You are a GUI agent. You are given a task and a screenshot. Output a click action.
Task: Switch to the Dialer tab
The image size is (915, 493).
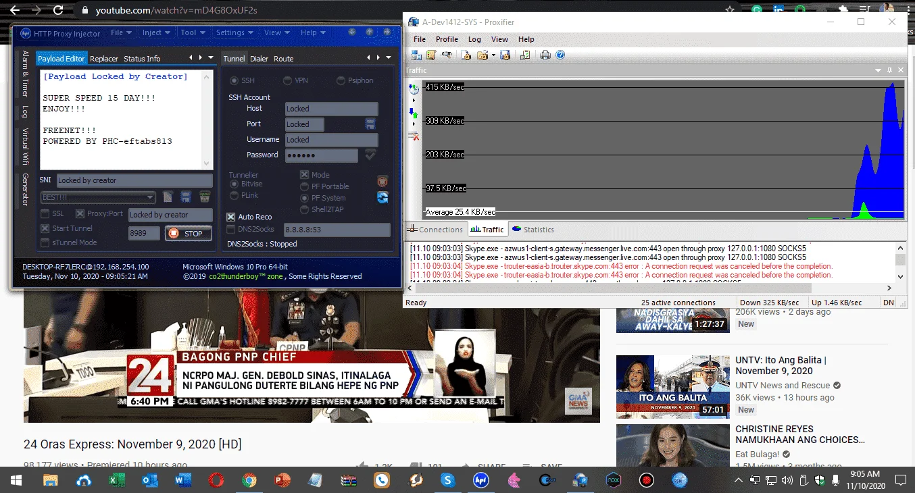click(x=259, y=59)
